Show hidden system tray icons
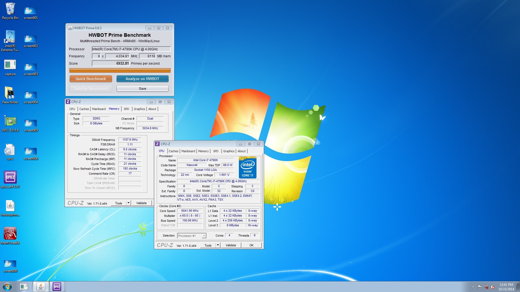520x292 pixels. [473, 287]
